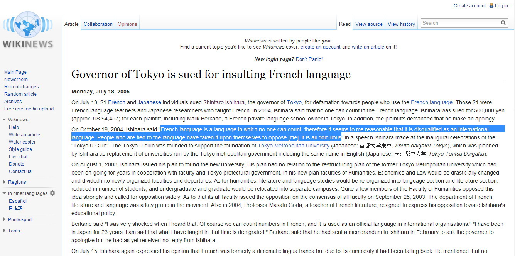Click the Don't Panic! link
Image resolution: width=515 pixels, height=256 pixels.
pos(309,59)
